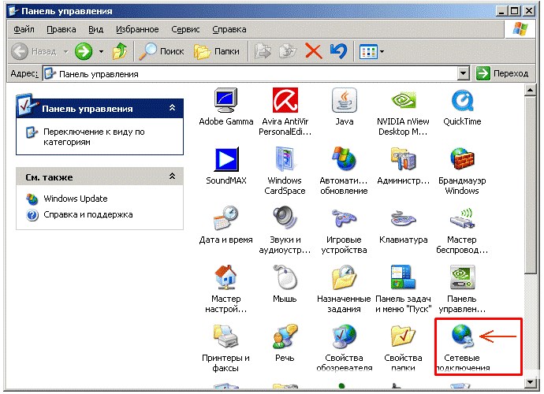Collapse the См. также panel
The height and width of the screenshot is (394, 544).
point(172,177)
